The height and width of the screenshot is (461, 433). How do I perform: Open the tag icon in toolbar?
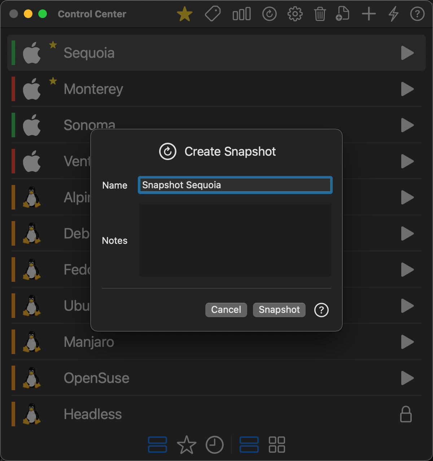pyautogui.click(x=213, y=14)
